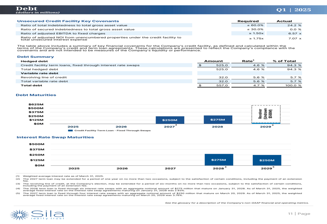
Task: Click the "Sila realty trust" wordmark
Action: (47, 215)
